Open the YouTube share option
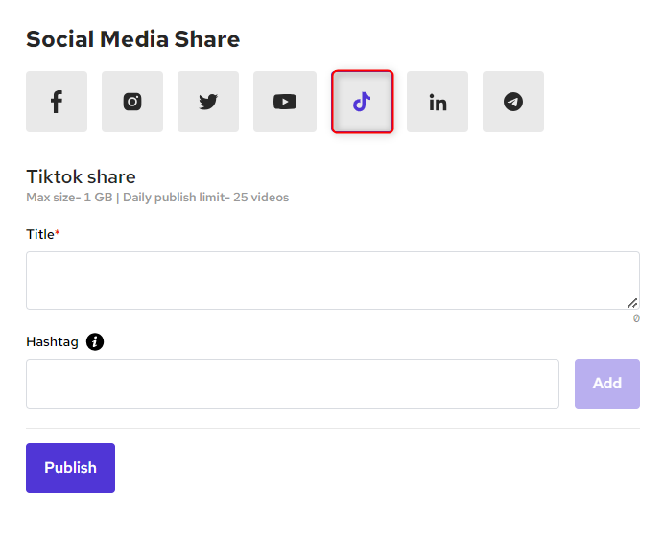This screenshot has width=664, height=538. pos(284,102)
